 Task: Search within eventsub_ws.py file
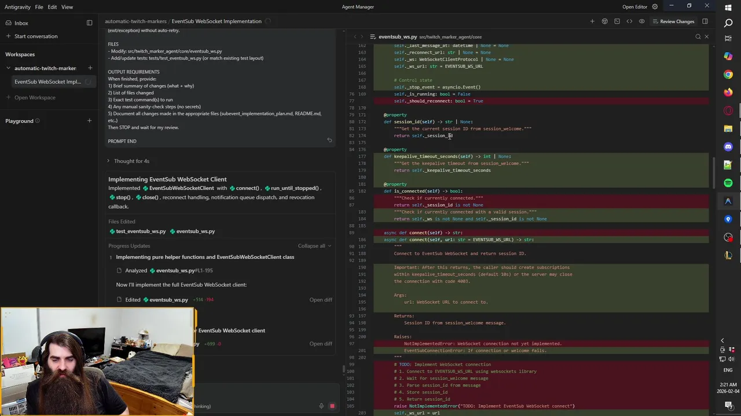pyautogui.click(x=698, y=37)
